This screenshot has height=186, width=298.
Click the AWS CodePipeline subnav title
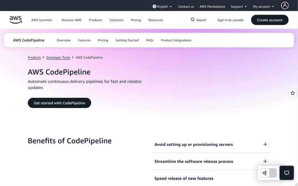coord(29,40)
